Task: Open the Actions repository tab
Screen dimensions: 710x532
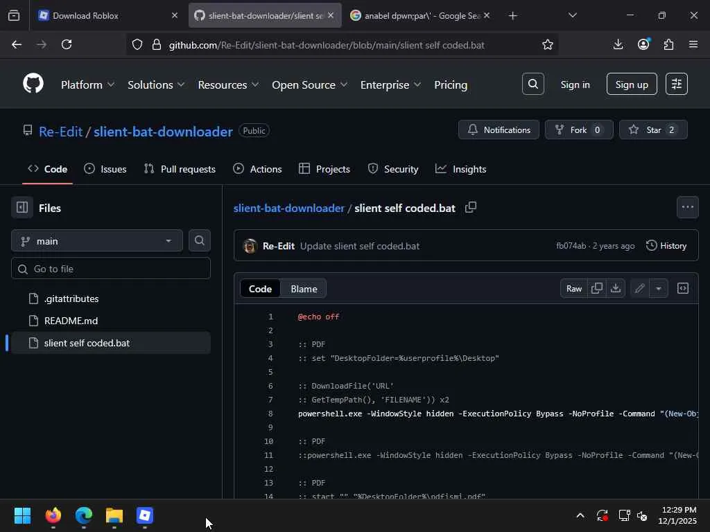Action: coord(257,169)
